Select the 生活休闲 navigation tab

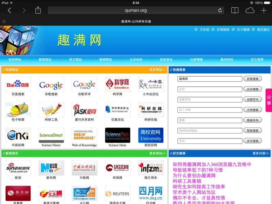pos(136,60)
